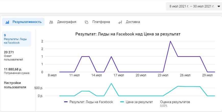Select the Результаты: Лиды на Facebook metric

point(17,39)
